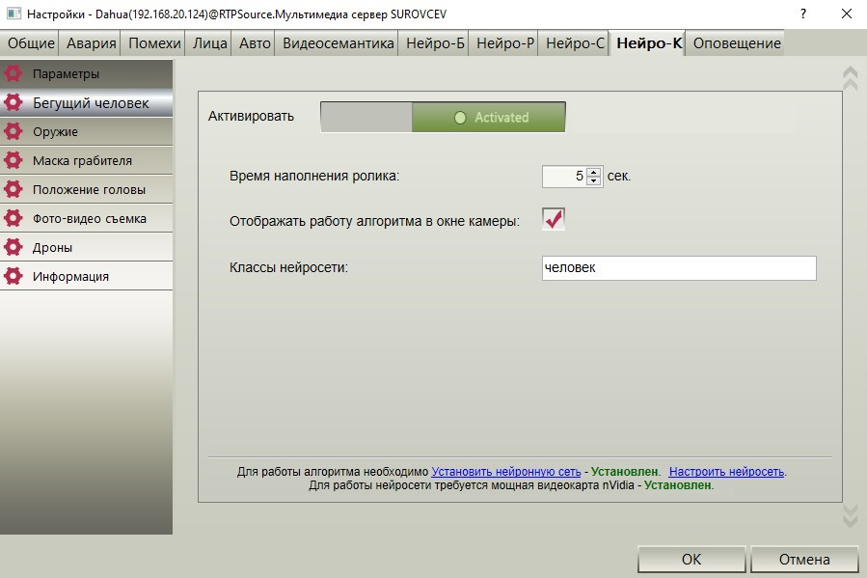Open the Оружие section
Viewport: 867px width, 578px height.
point(86,131)
